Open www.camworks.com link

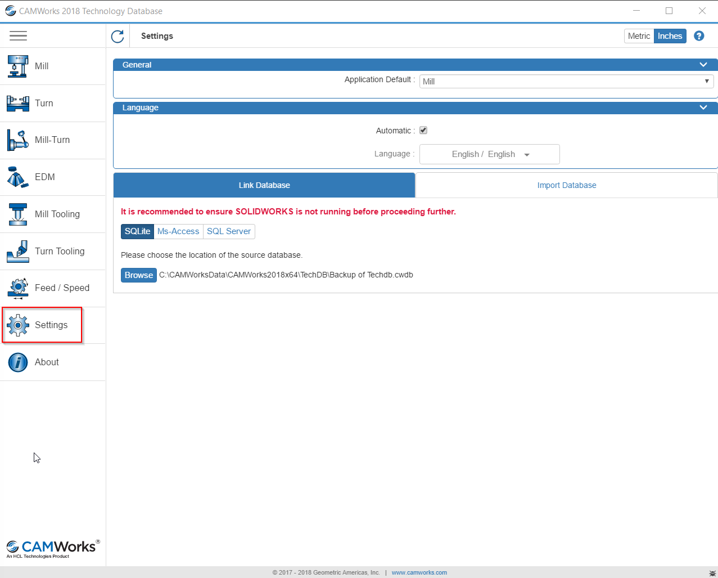(x=419, y=572)
